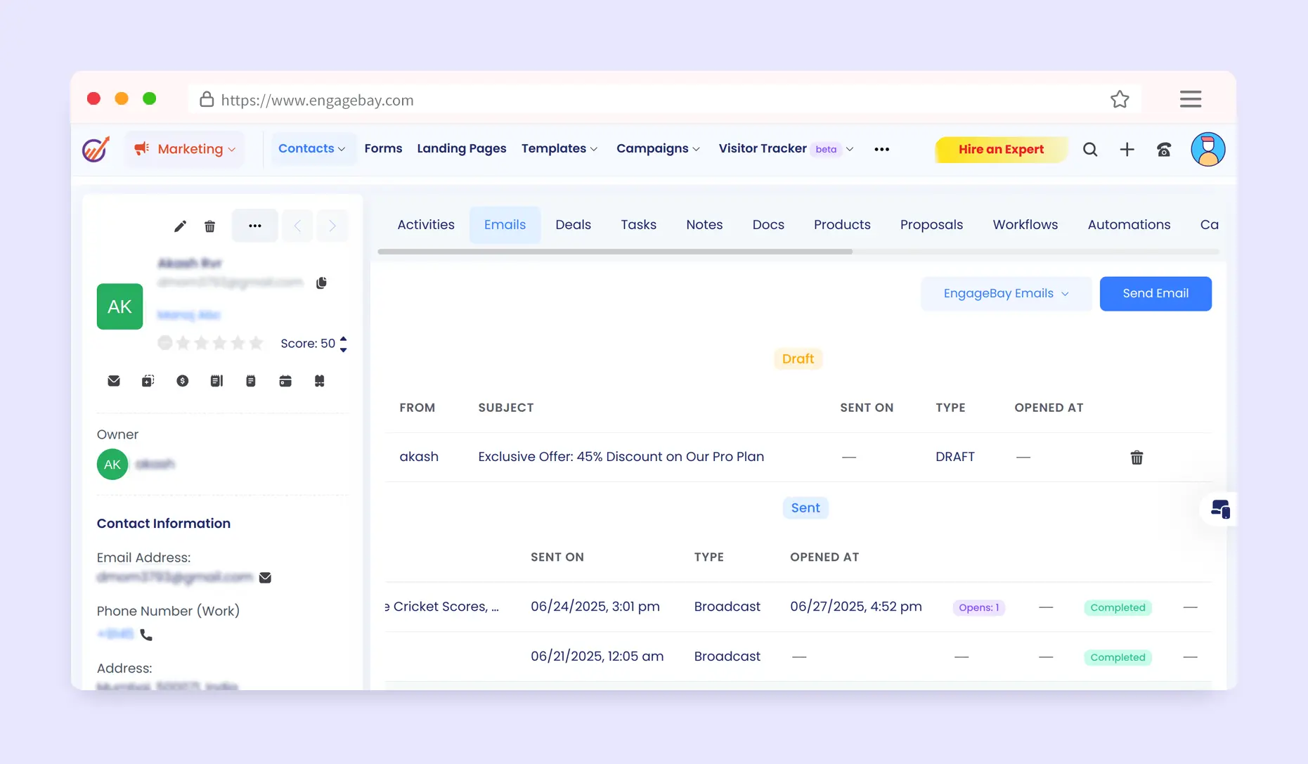Click the calendar quick action icon
Viewport: 1308px width, 764px height.
pyautogui.click(x=285, y=381)
